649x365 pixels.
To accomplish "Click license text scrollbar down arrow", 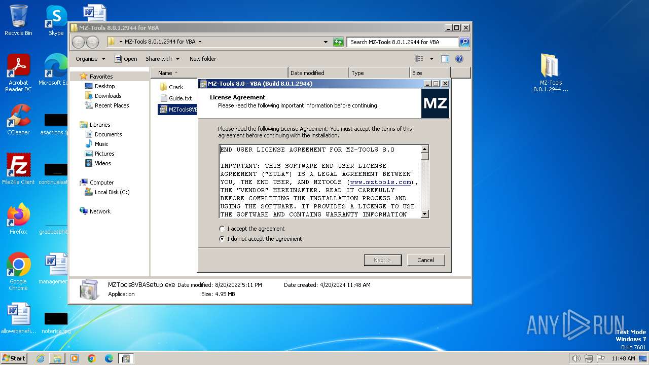I will [x=425, y=214].
